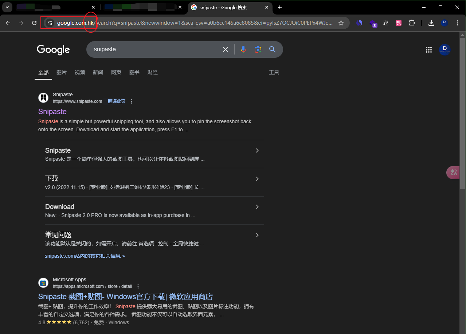Open the Google account avatar on the page

(445, 50)
